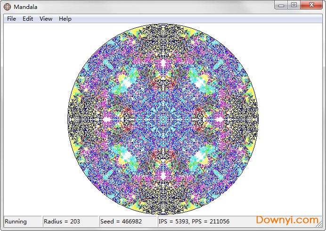Screen dimensions: 326x231
Task: Select the Seed = 466982 status field
Action: tap(128, 222)
